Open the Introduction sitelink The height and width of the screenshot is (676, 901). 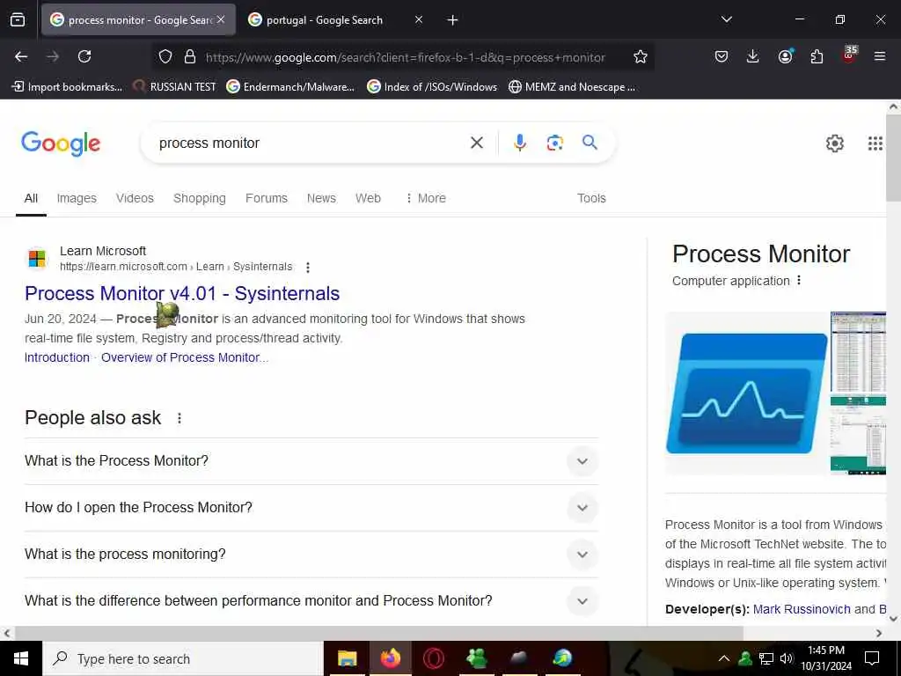(x=57, y=357)
